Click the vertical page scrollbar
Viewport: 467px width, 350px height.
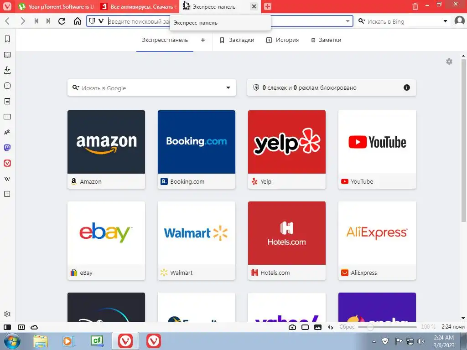(x=463, y=140)
